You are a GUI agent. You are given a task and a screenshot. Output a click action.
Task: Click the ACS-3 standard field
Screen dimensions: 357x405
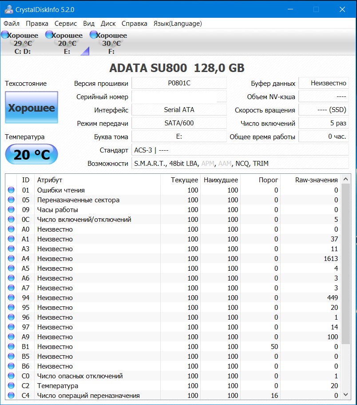[x=240, y=150]
